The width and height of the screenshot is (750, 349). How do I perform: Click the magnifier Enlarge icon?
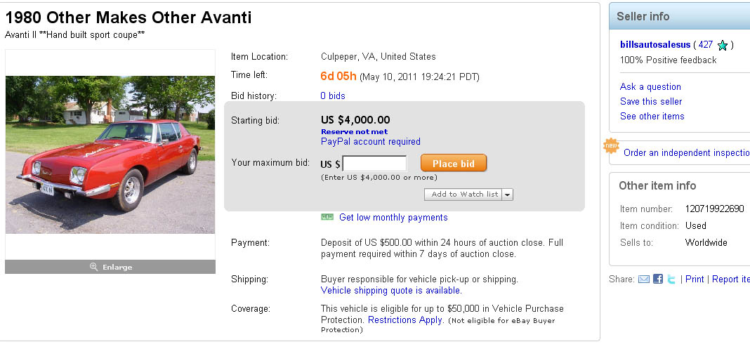tap(93, 267)
